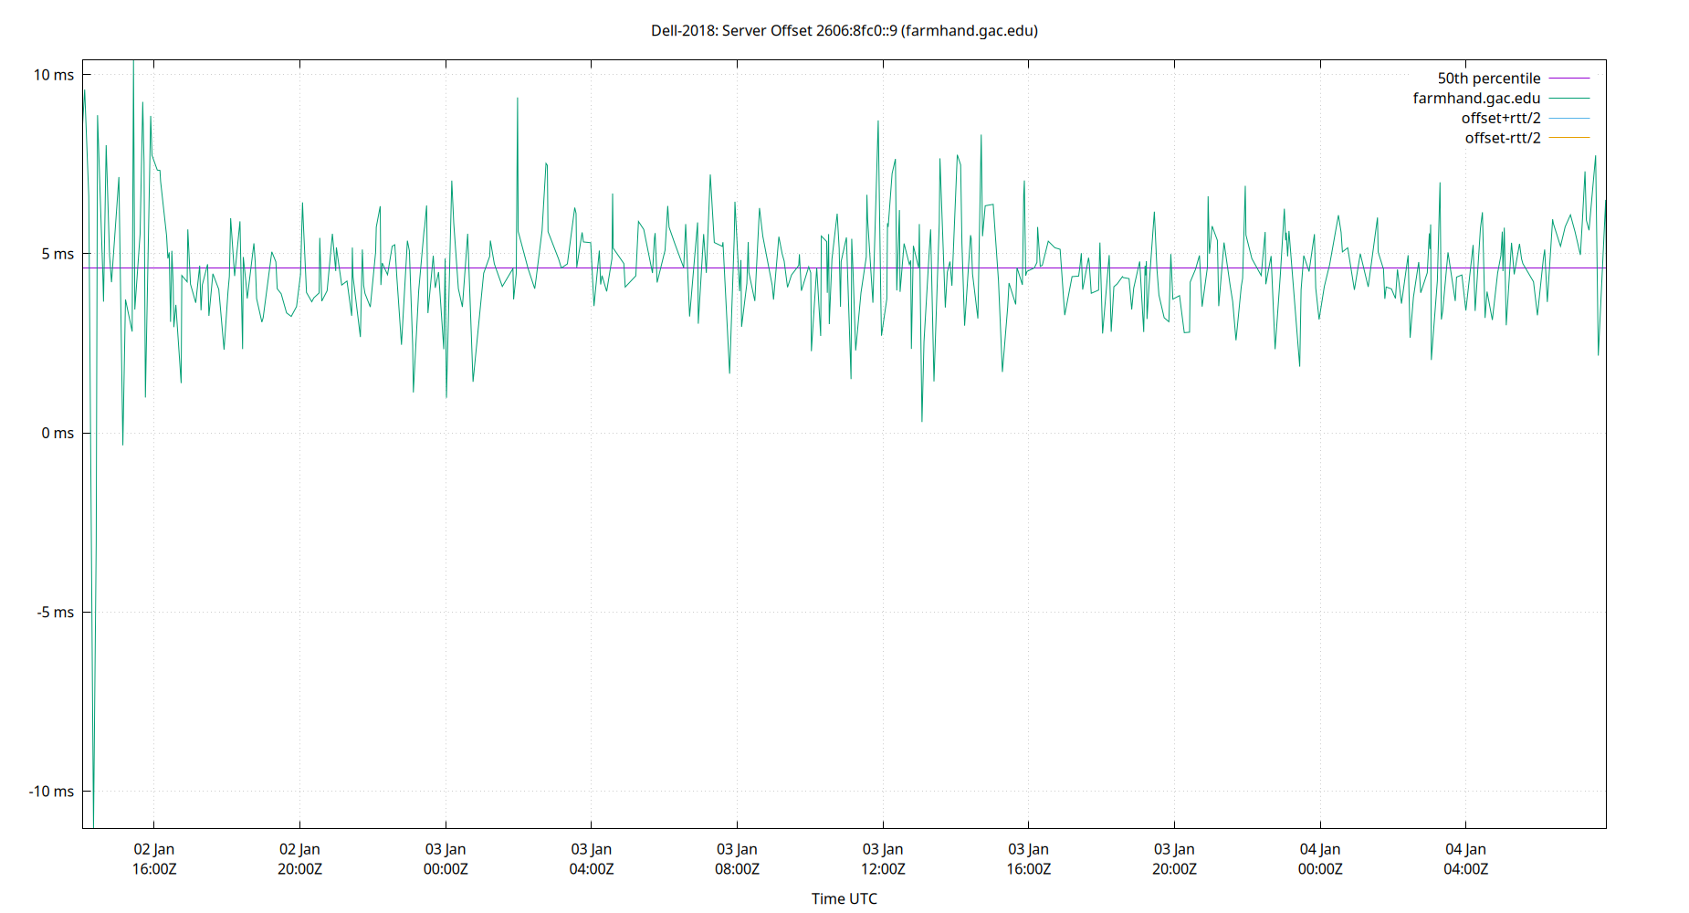
Task: Toggle the farmhand.gac.edu series visibility
Action: click(1475, 98)
